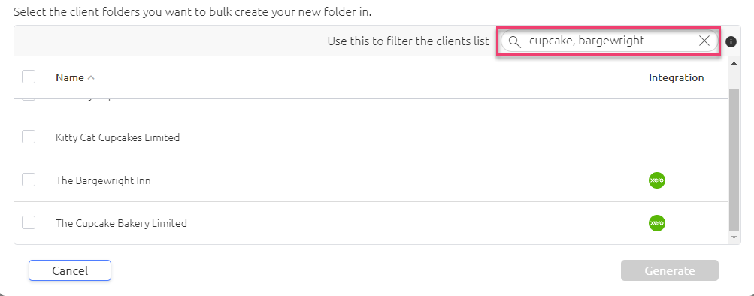This screenshot has width=754, height=296.
Task: Tick The Cupcake Bakery Limited checkbox
Action: (x=29, y=222)
